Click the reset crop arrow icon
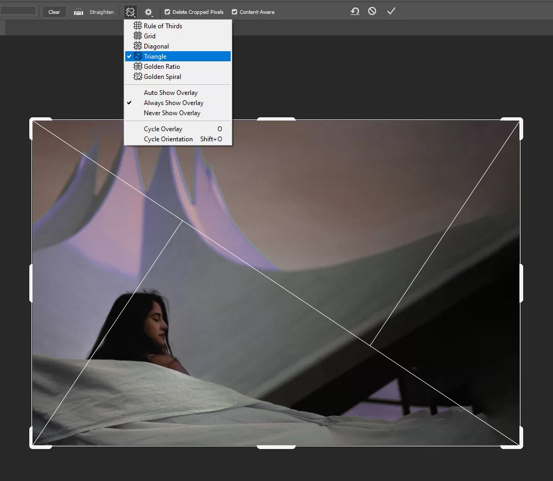Screen dimensions: 553x481 click(355, 11)
